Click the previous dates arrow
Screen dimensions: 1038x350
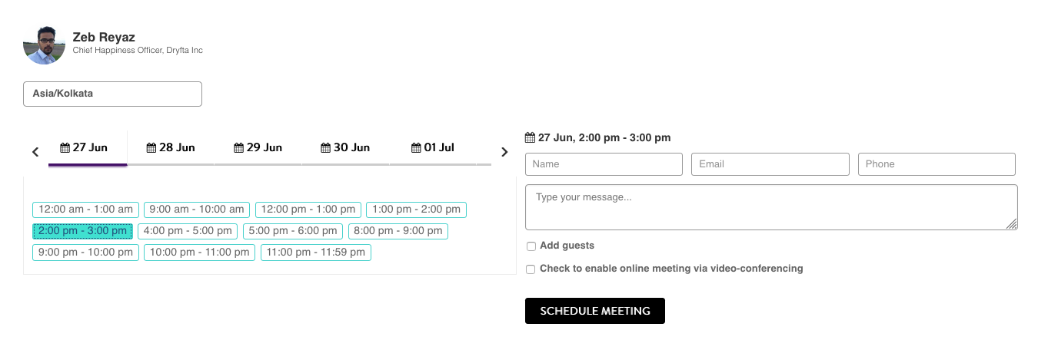tap(35, 152)
